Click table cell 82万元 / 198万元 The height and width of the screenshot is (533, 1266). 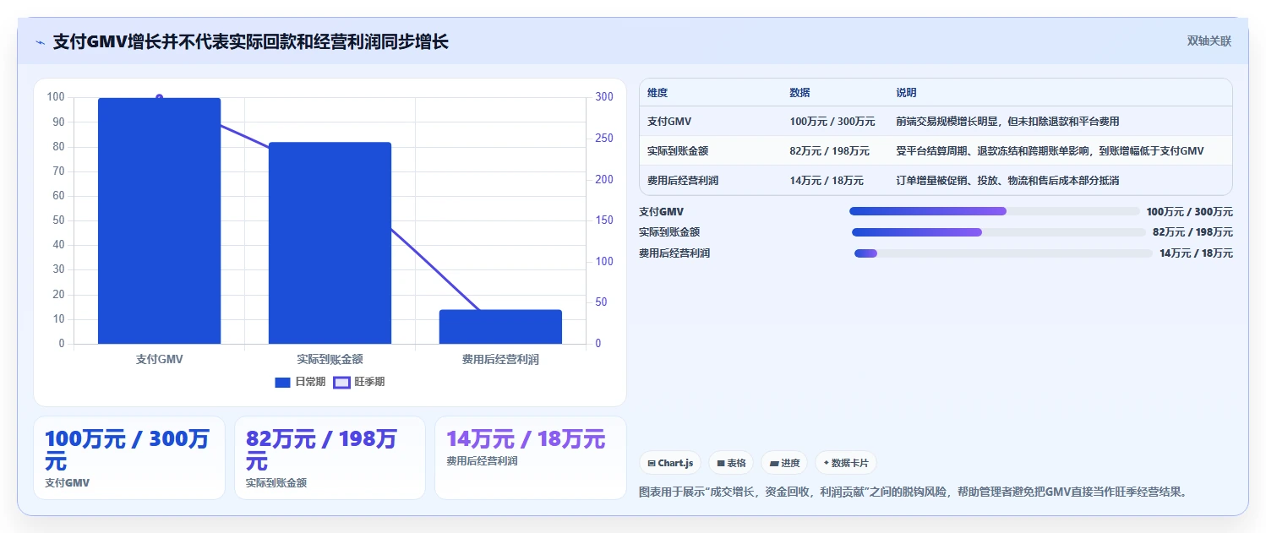pyautogui.click(x=829, y=151)
